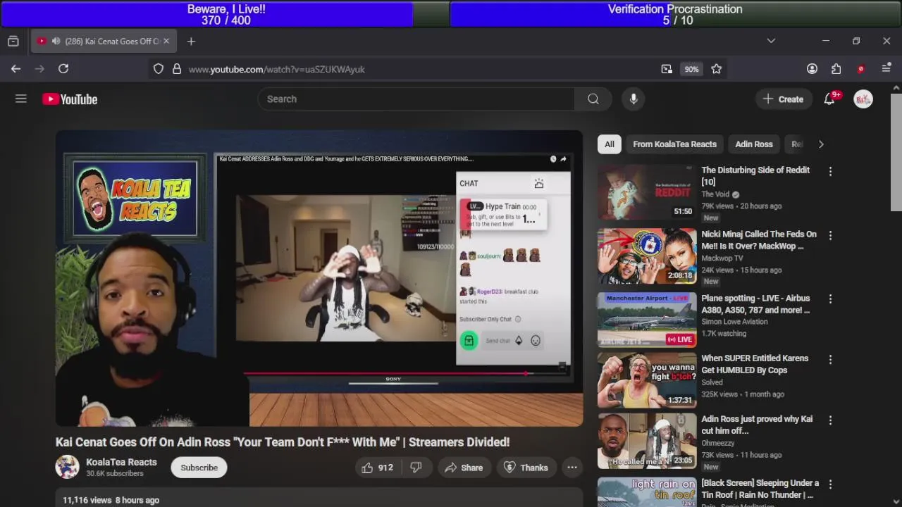
Task: Open Firefox account icon in toolbar
Action: tap(812, 69)
